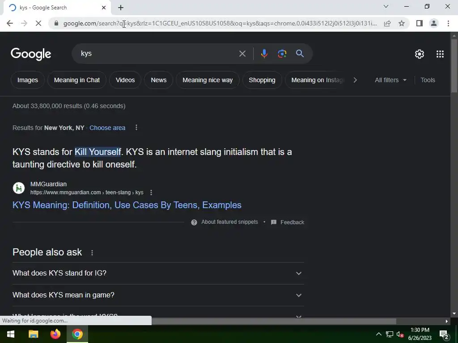Open the Windows Start menu
Screen dimensions: 458x343
(x=11, y=334)
